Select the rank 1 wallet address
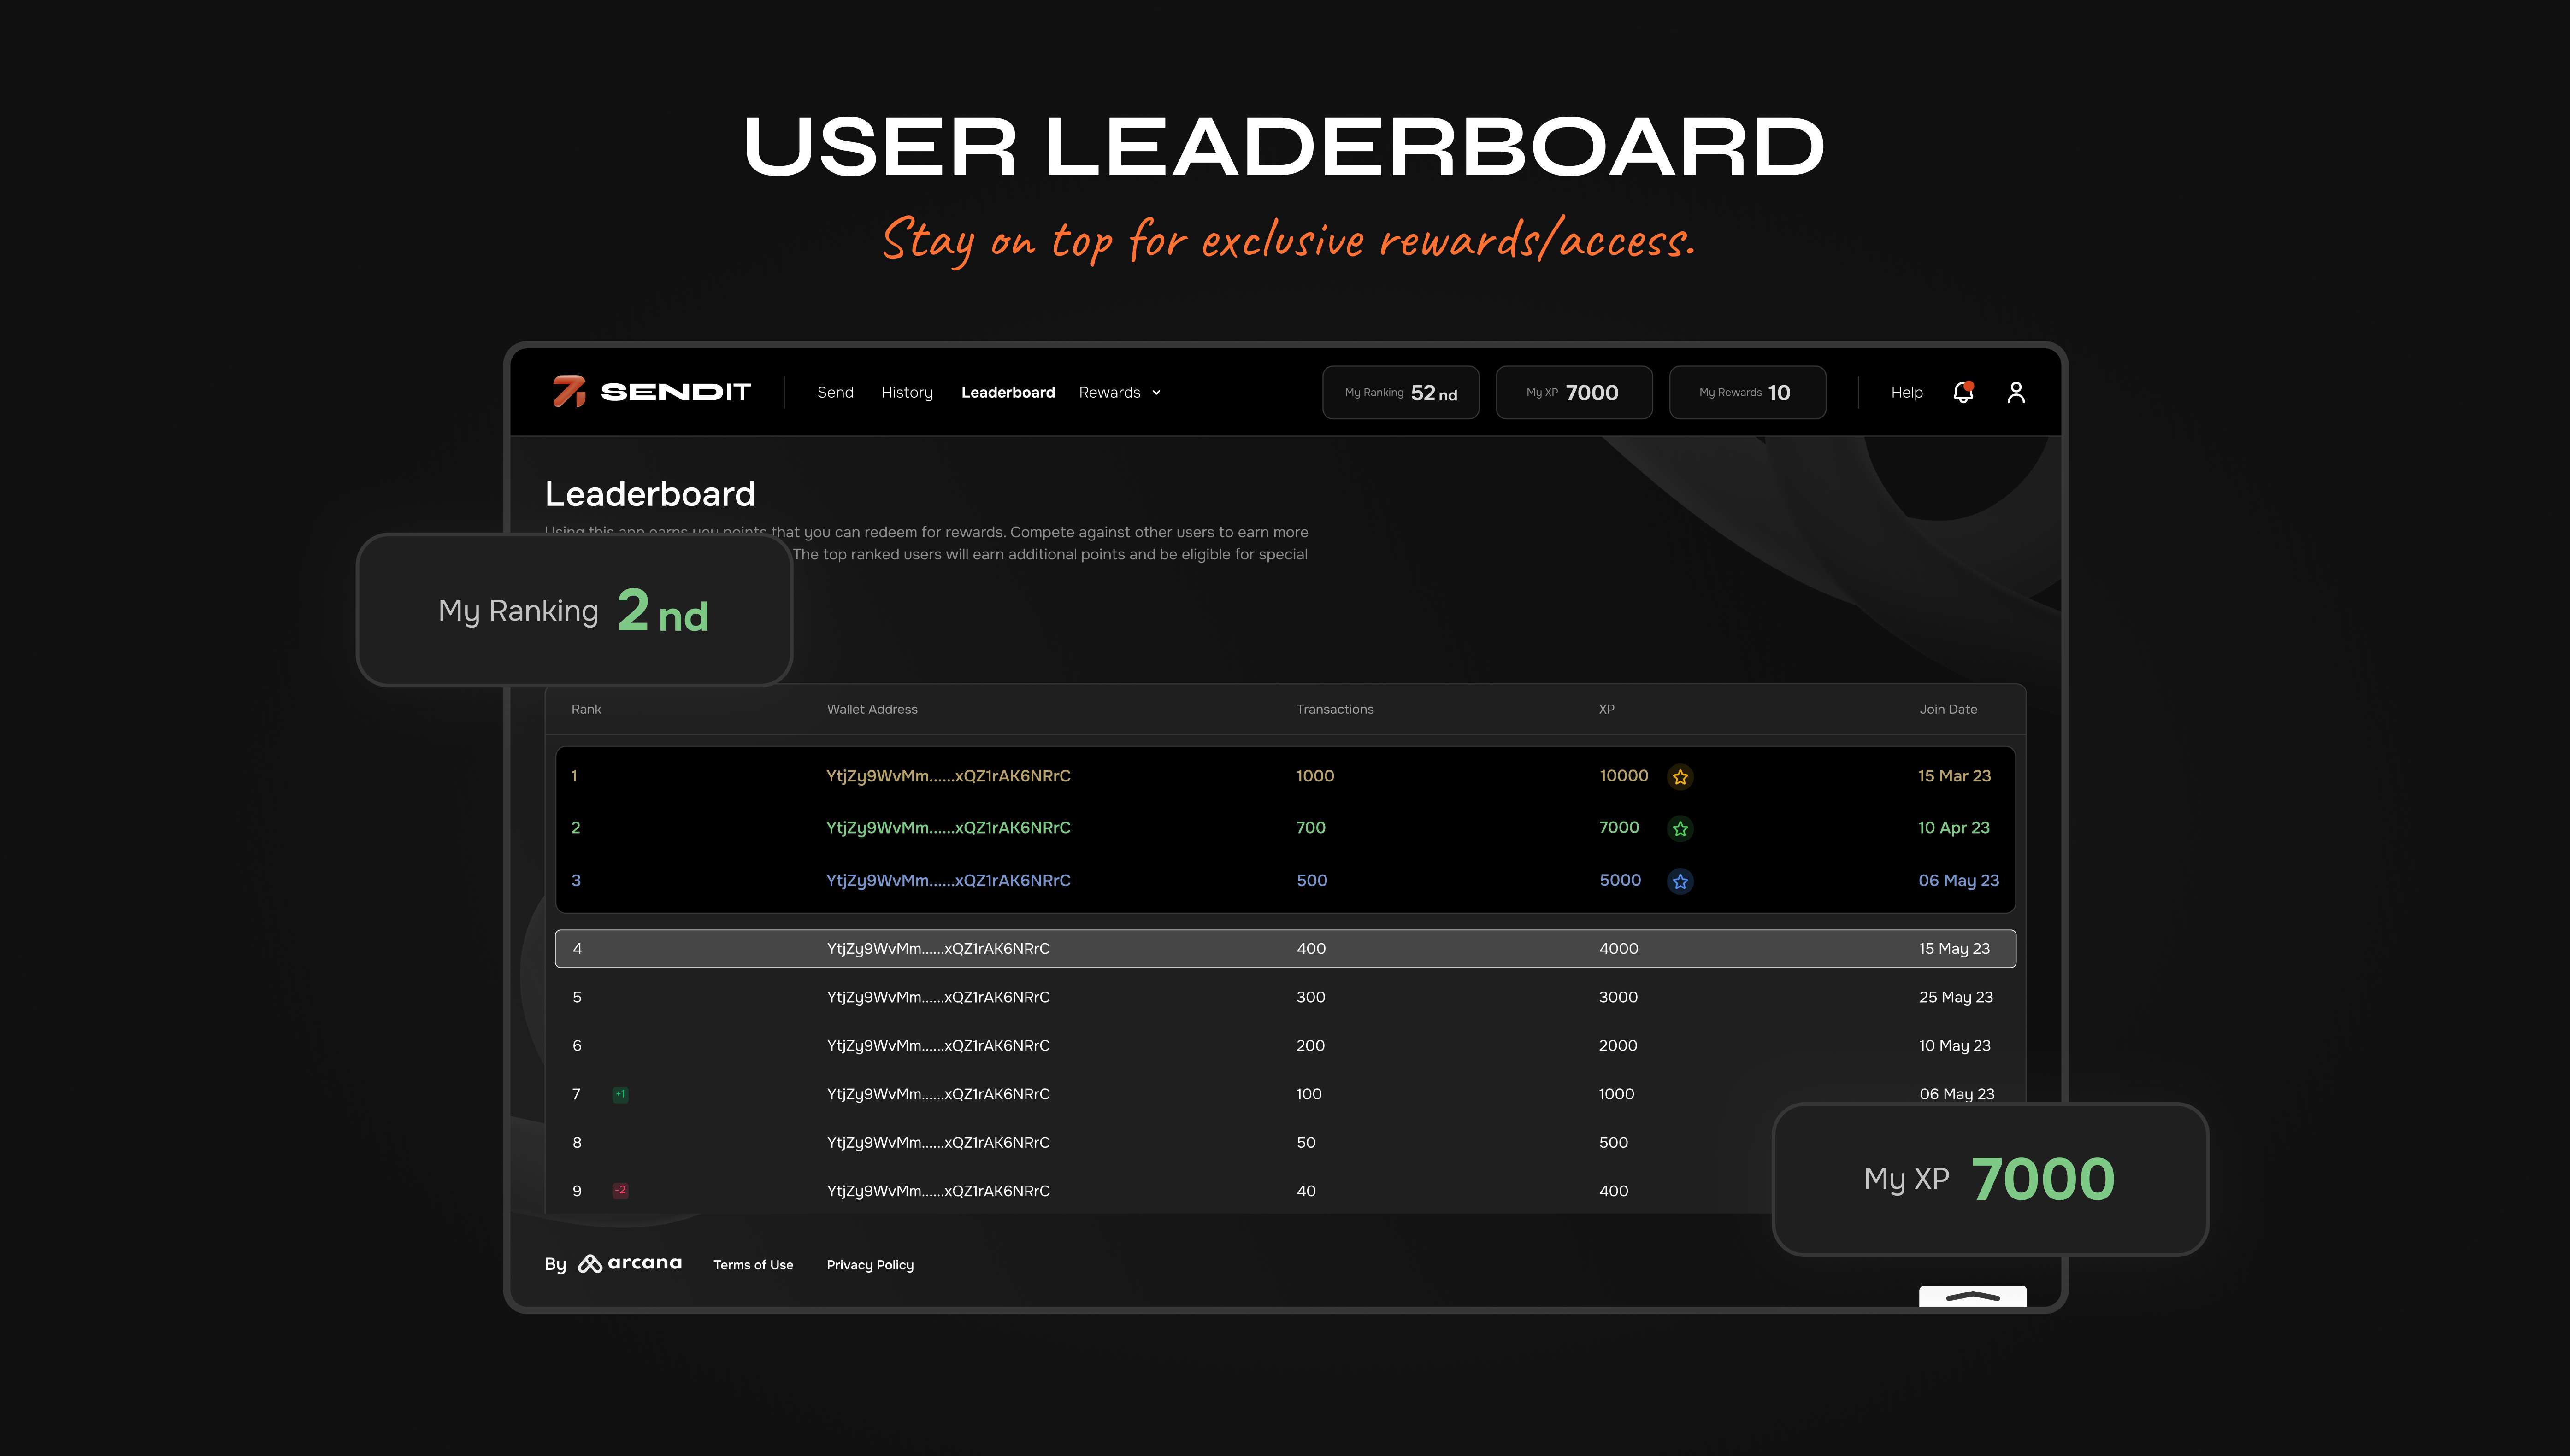The width and height of the screenshot is (2570, 1456). coord(948,776)
